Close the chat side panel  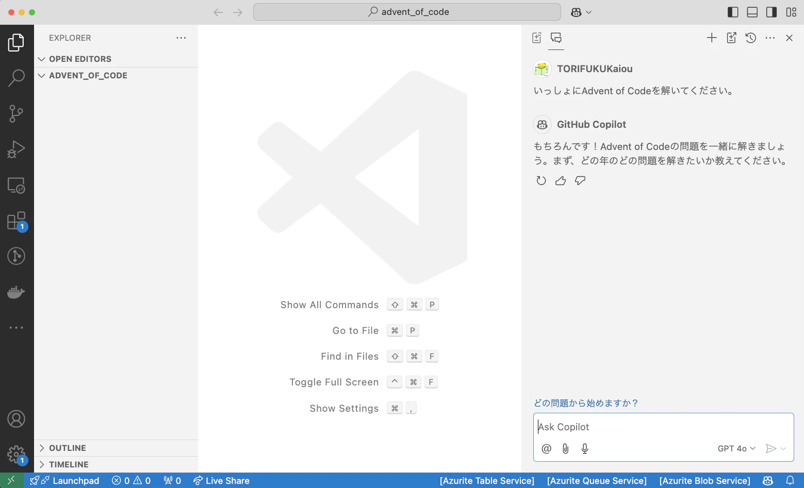[789, 38]
